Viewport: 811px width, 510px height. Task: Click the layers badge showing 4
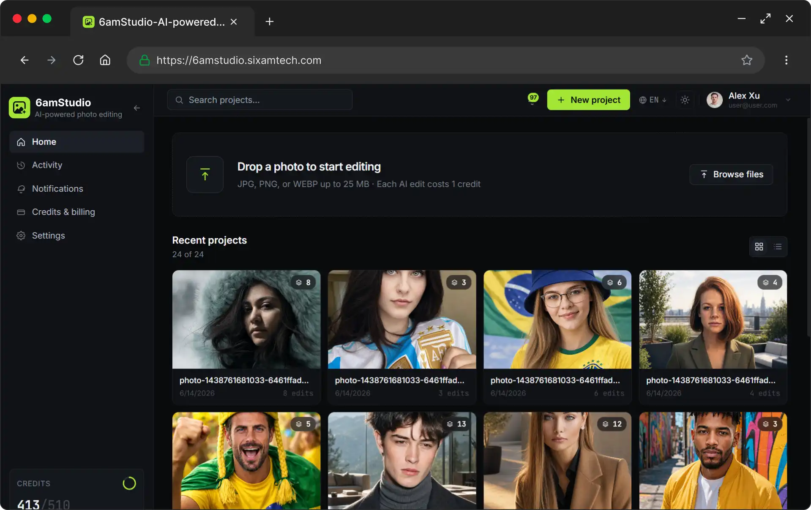point(770,282)
